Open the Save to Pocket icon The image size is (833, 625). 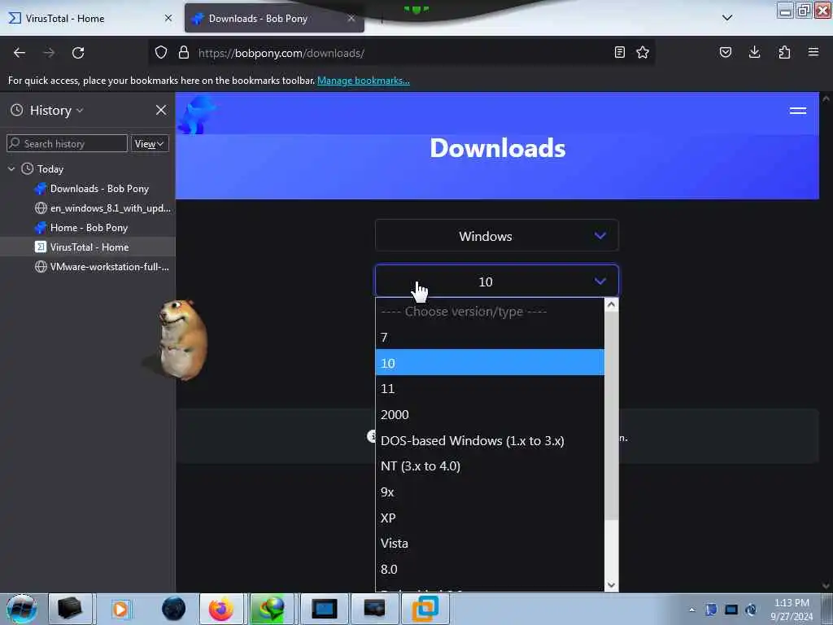pyautogui.click(x=726, y=53)
